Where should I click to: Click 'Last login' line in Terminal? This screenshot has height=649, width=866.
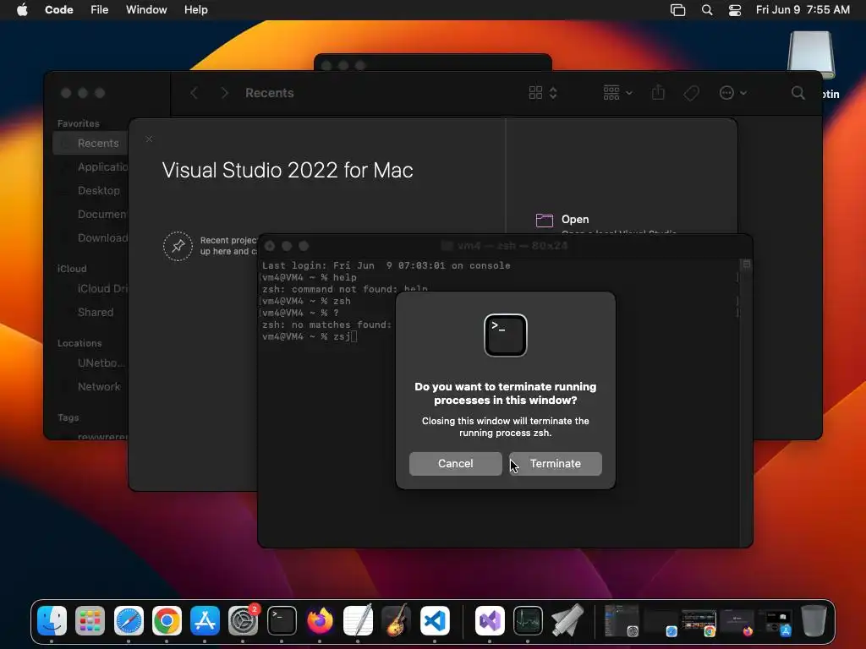pyautogui.click(x=386, y=265)
